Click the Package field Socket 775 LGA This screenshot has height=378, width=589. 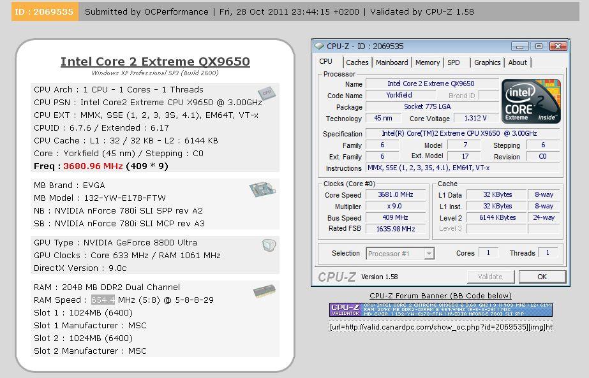432,106
